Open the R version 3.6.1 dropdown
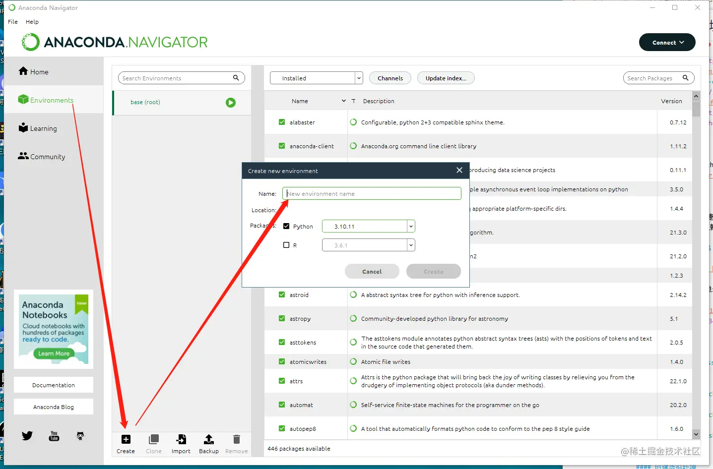The image size is (713, 469). tap(369, 245)
